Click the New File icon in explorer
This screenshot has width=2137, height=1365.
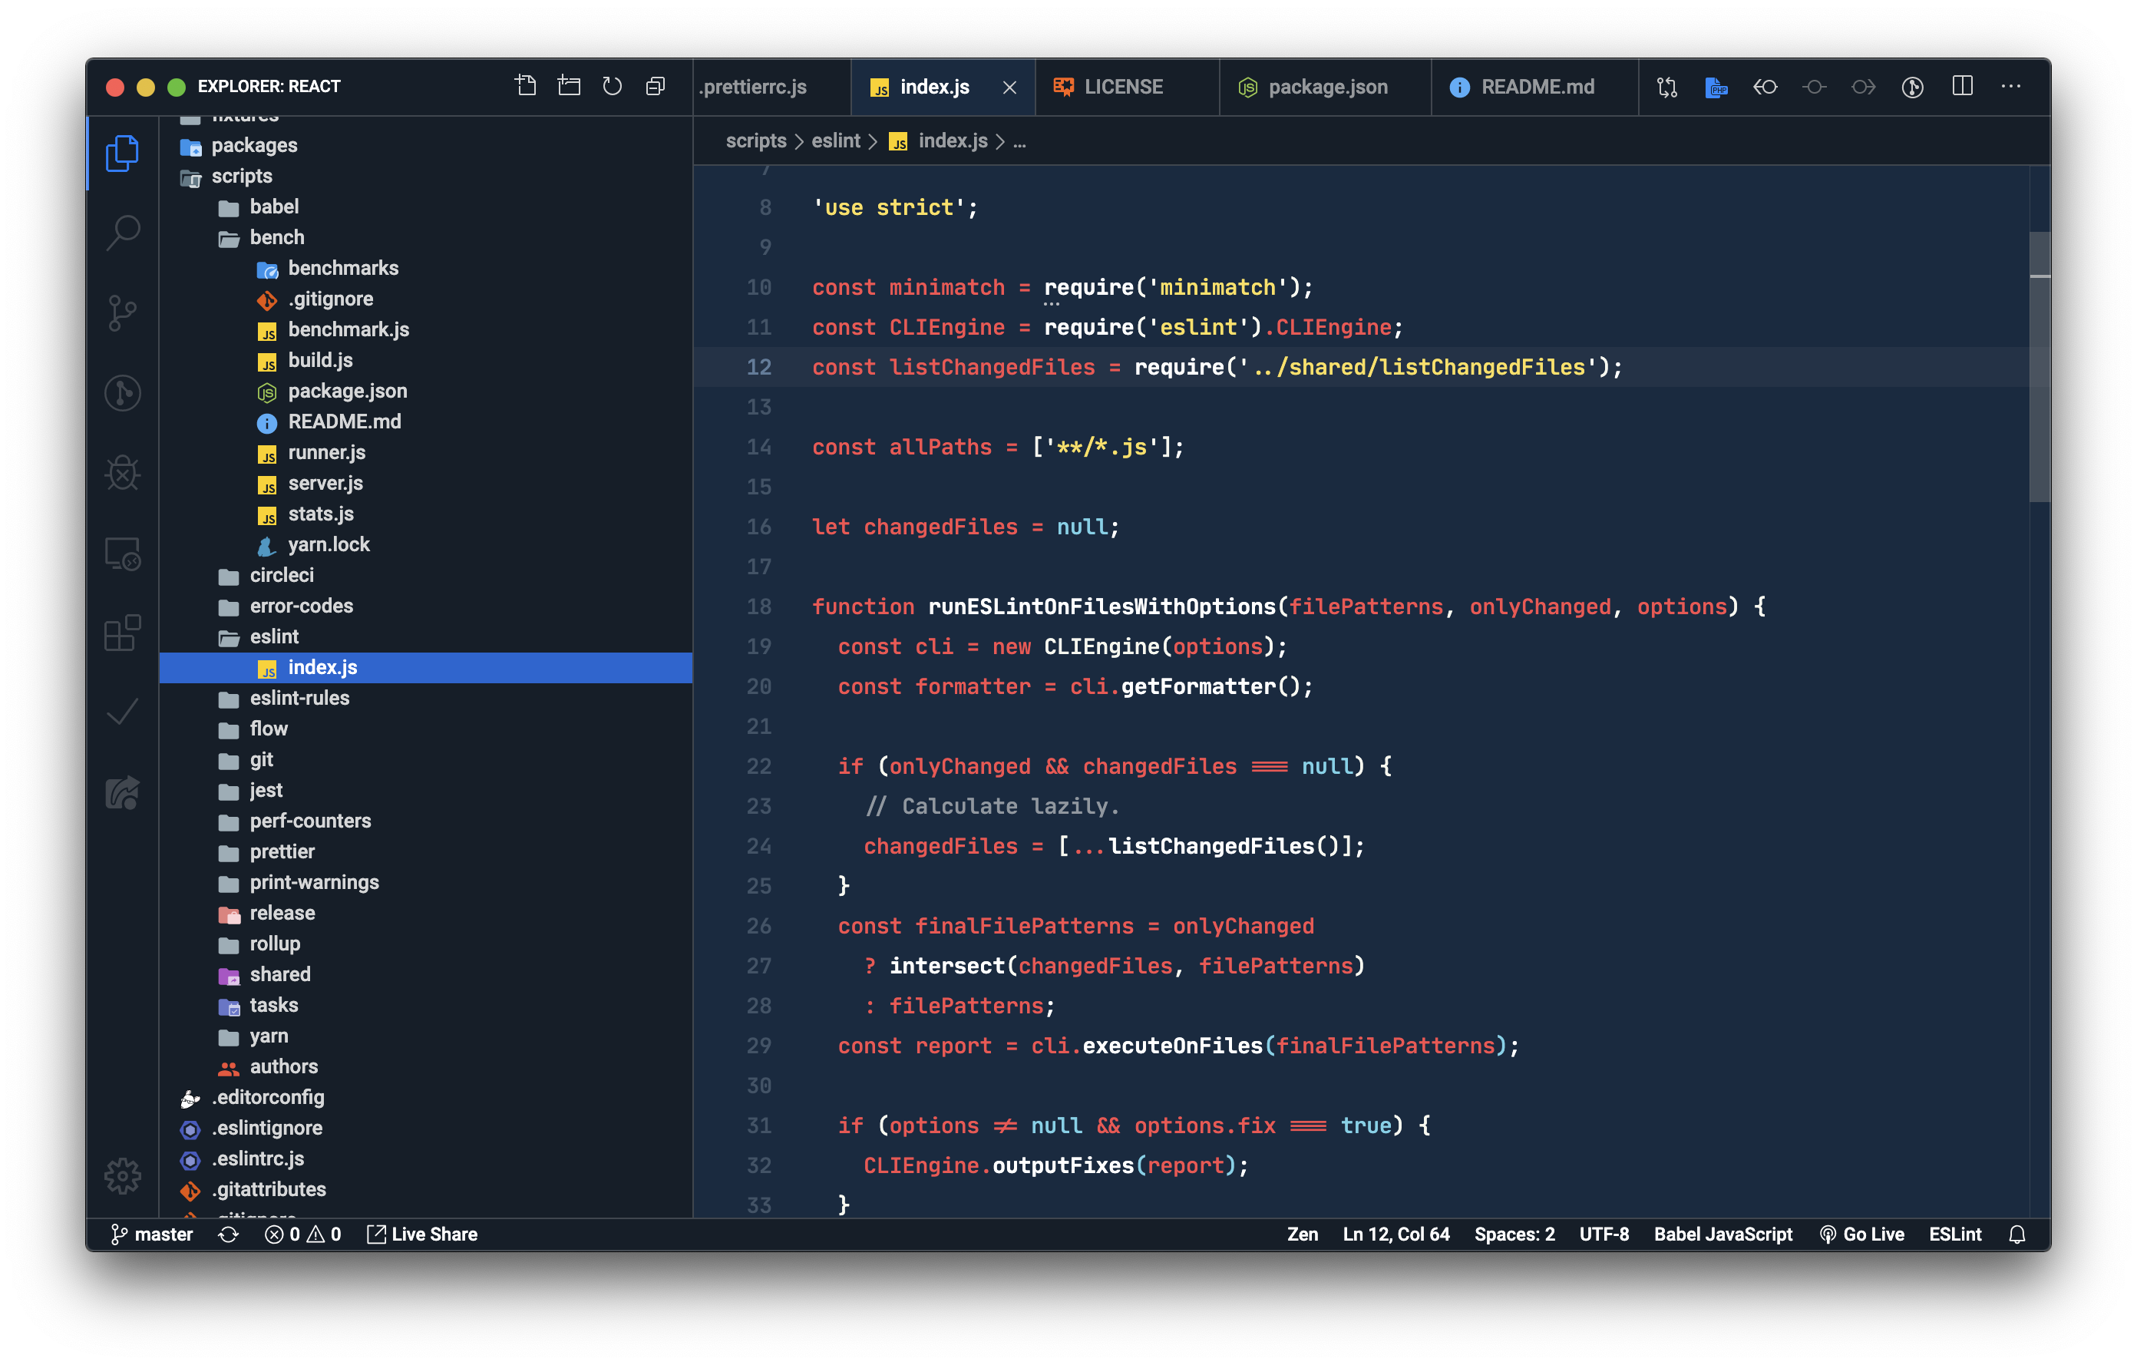(525, 86)
